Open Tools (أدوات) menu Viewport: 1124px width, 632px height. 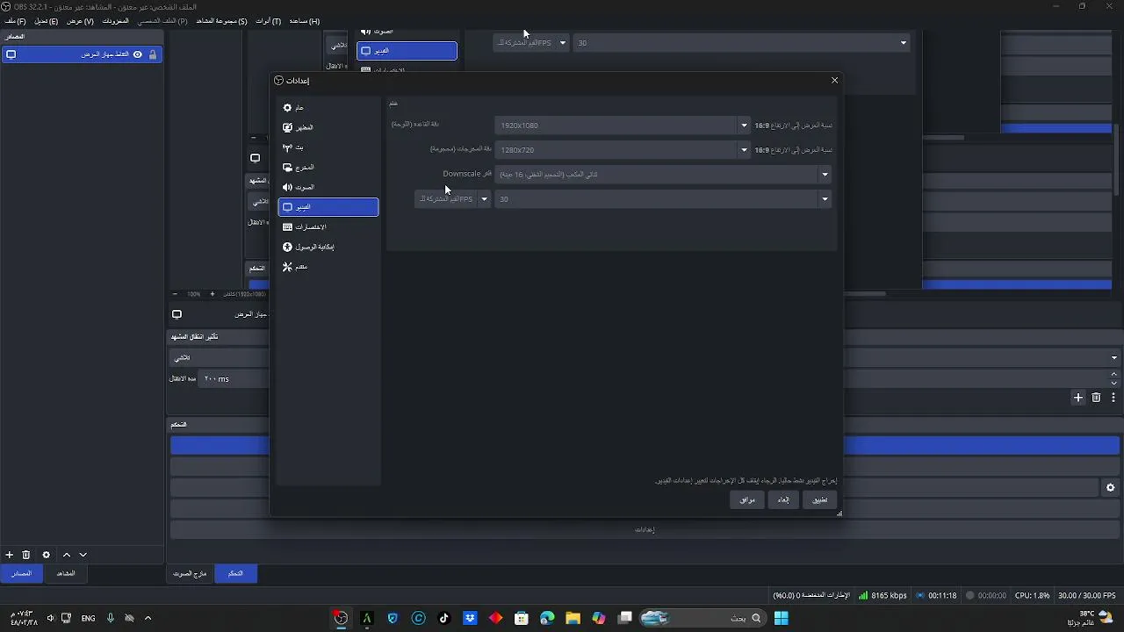(268, 21)
